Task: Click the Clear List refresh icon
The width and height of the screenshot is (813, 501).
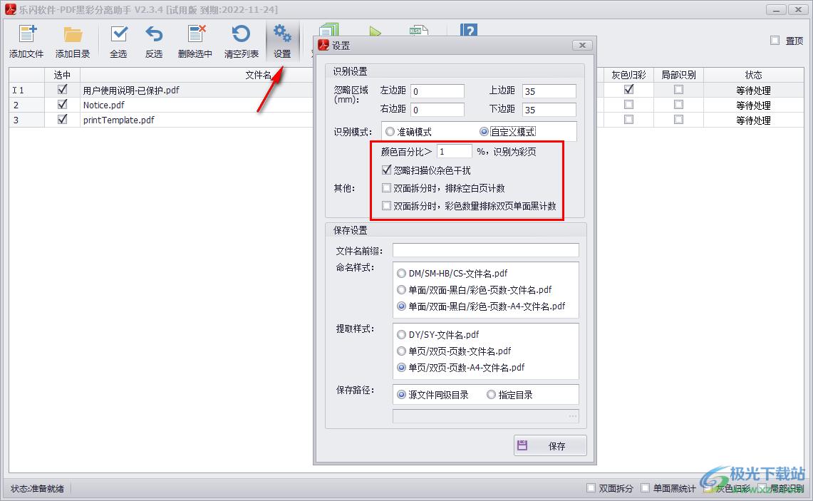Action: click(241, 36)
